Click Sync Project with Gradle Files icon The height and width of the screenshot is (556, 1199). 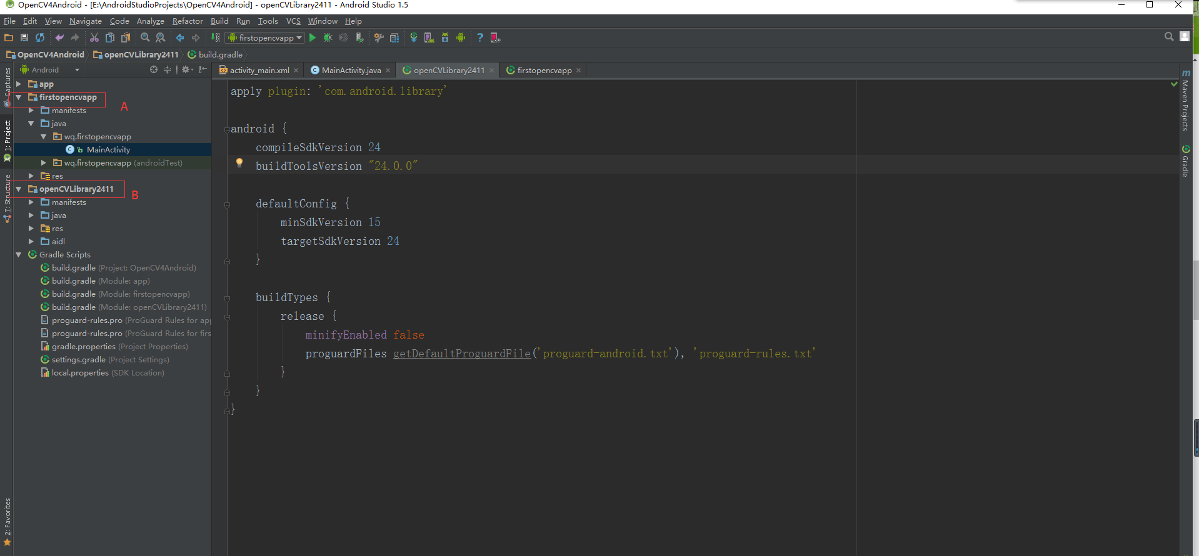point(413,37)
